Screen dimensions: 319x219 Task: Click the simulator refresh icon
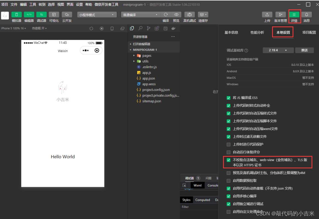(91, 29)
